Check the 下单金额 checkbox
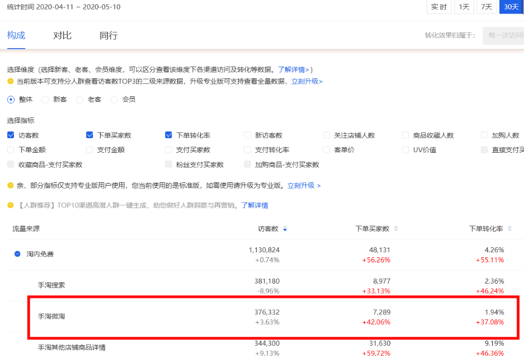The height and width of the screenshot is (358, 524). coord(11,150)
